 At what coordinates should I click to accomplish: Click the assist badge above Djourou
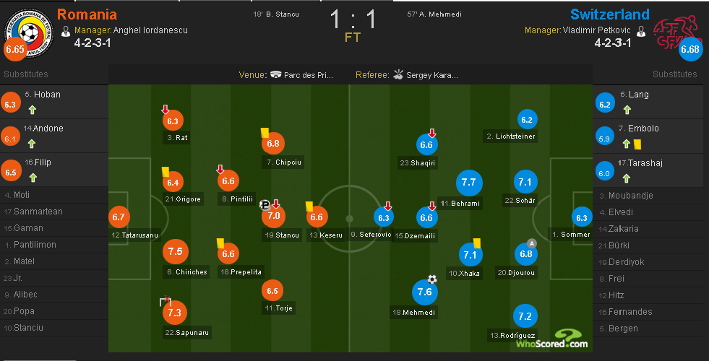pyautogui.click(x=532, y=243)
